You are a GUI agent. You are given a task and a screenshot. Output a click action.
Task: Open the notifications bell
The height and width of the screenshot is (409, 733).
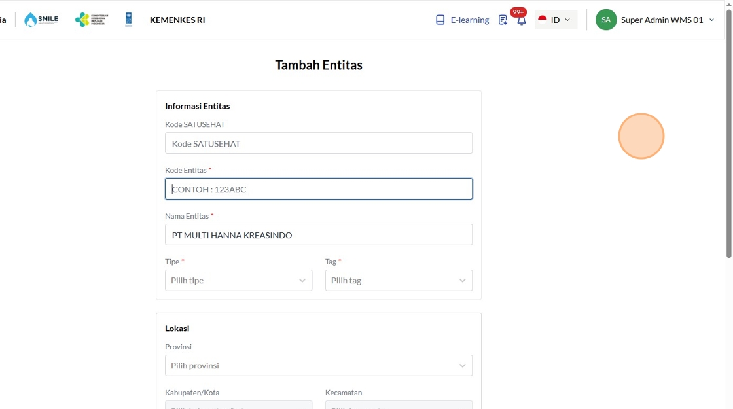[x=522, y=21]
